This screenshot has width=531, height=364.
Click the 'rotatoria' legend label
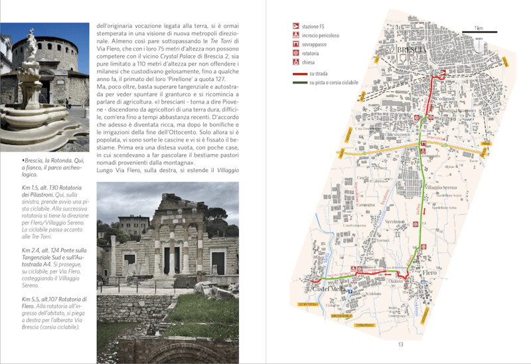(x=310, y=53)
